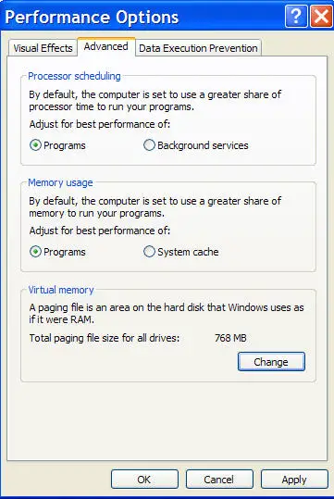
Task: Open the Data Execution Prevention tab
Action: (198, 48)
